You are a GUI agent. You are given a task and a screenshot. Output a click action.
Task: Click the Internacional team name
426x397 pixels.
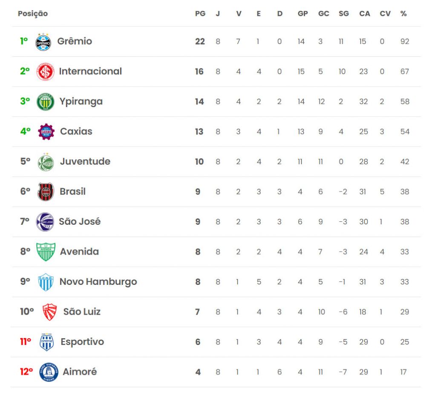[x=90, y=71]
